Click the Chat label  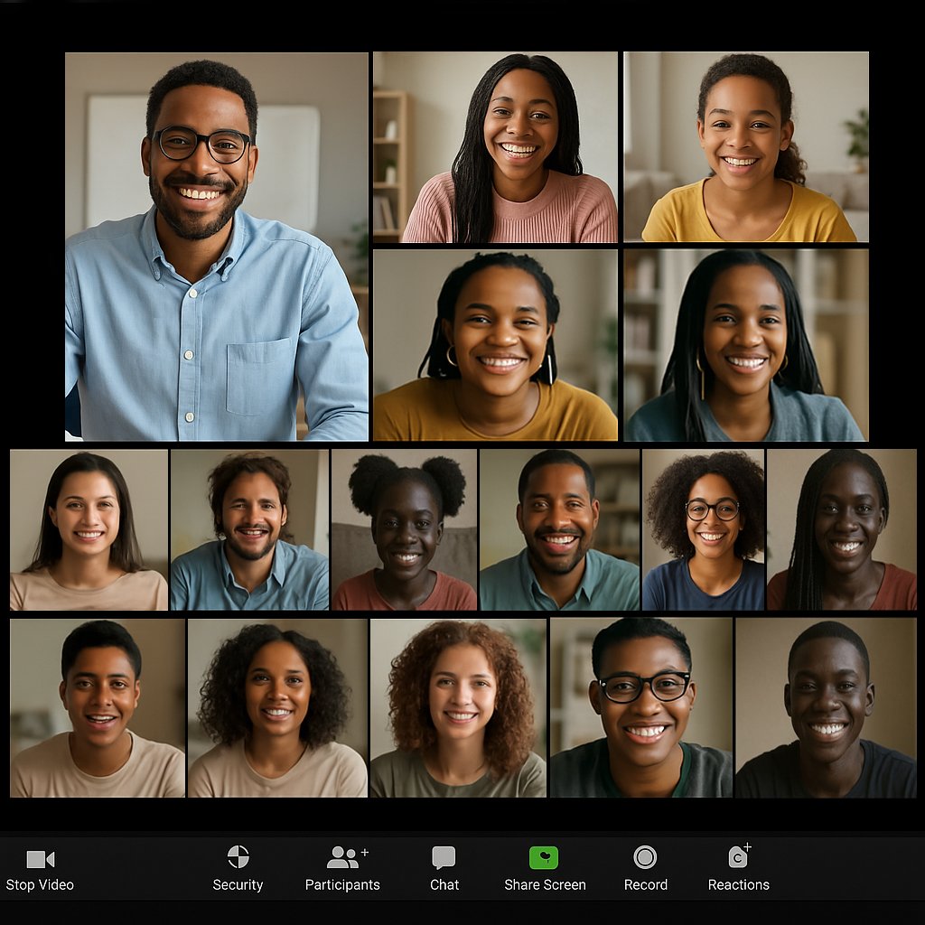pyautogui.click(x=444, y=884)
